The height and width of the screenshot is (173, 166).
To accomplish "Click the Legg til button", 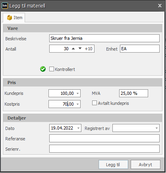I will click(113, 165).
